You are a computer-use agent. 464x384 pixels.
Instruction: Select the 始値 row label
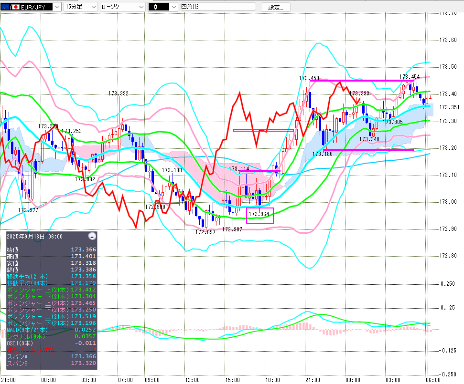point(12,250)
